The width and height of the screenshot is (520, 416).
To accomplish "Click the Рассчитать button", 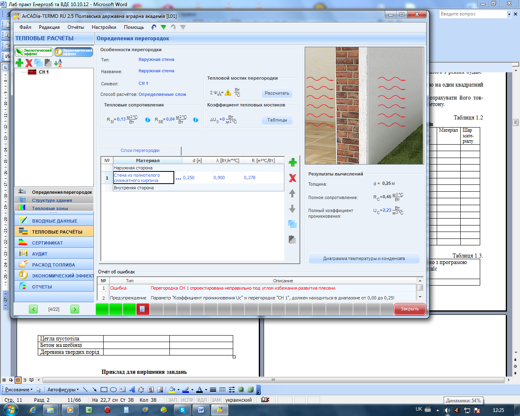I will (277, 93).
